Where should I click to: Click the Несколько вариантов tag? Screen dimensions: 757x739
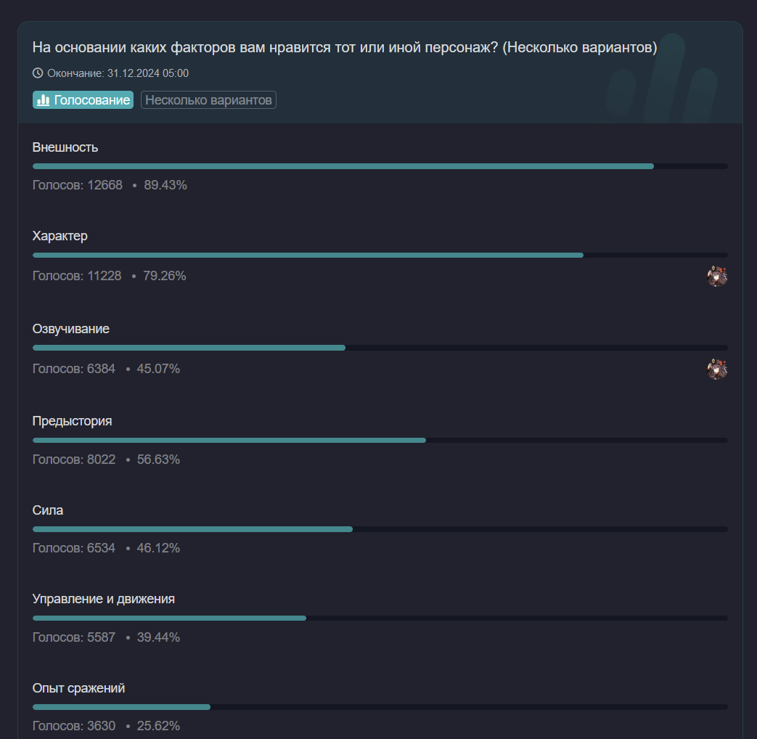[x=208, y=100]
